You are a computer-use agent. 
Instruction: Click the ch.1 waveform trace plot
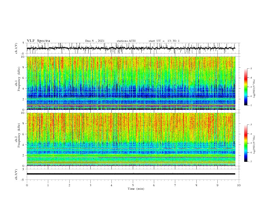(x=131, y=48)
